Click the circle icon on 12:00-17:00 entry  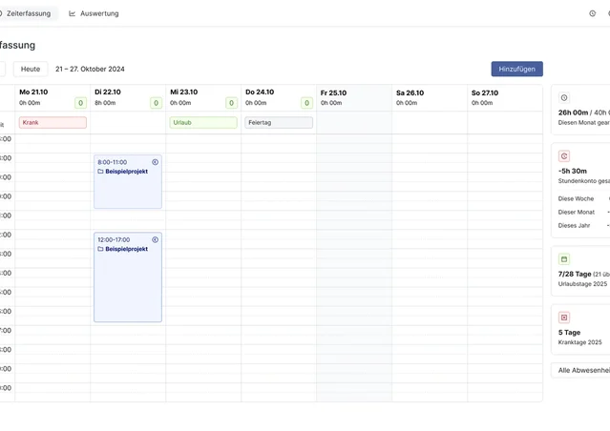[155, 239]
